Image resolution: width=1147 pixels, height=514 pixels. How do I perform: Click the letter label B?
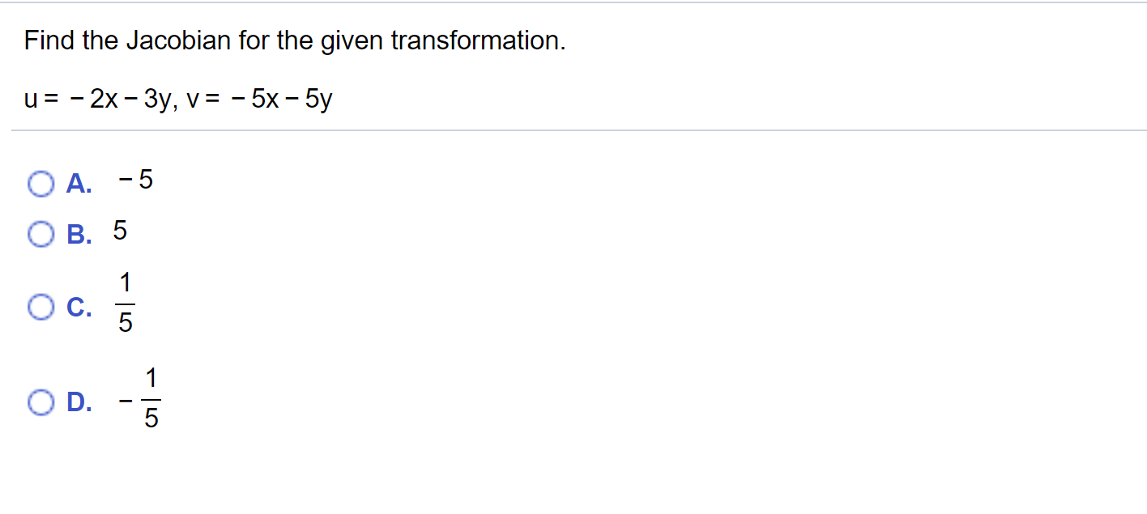(77, 235)
